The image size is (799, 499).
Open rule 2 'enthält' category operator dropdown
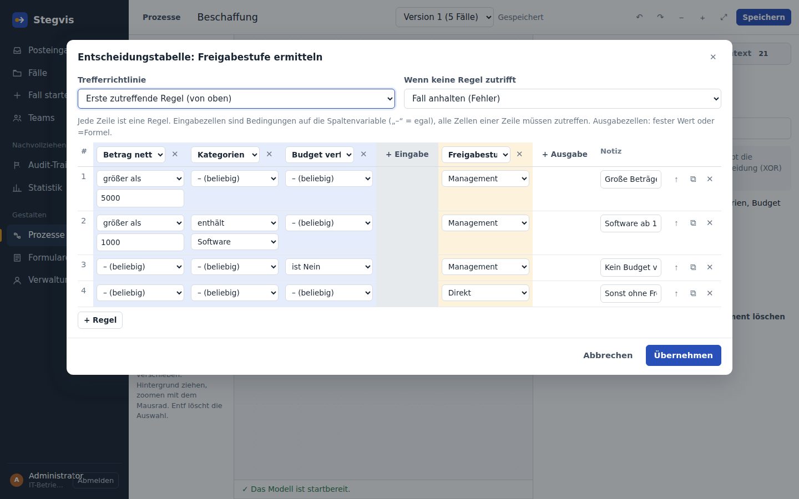235,223
